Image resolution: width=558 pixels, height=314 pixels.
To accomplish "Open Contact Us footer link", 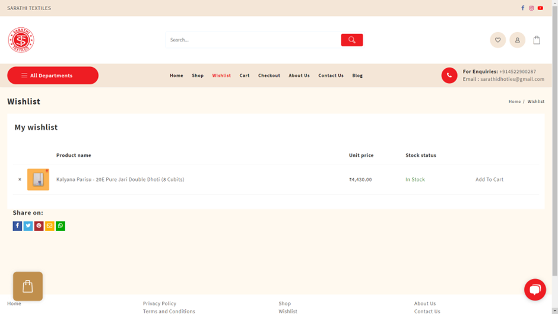I will (x=427, y=311).
